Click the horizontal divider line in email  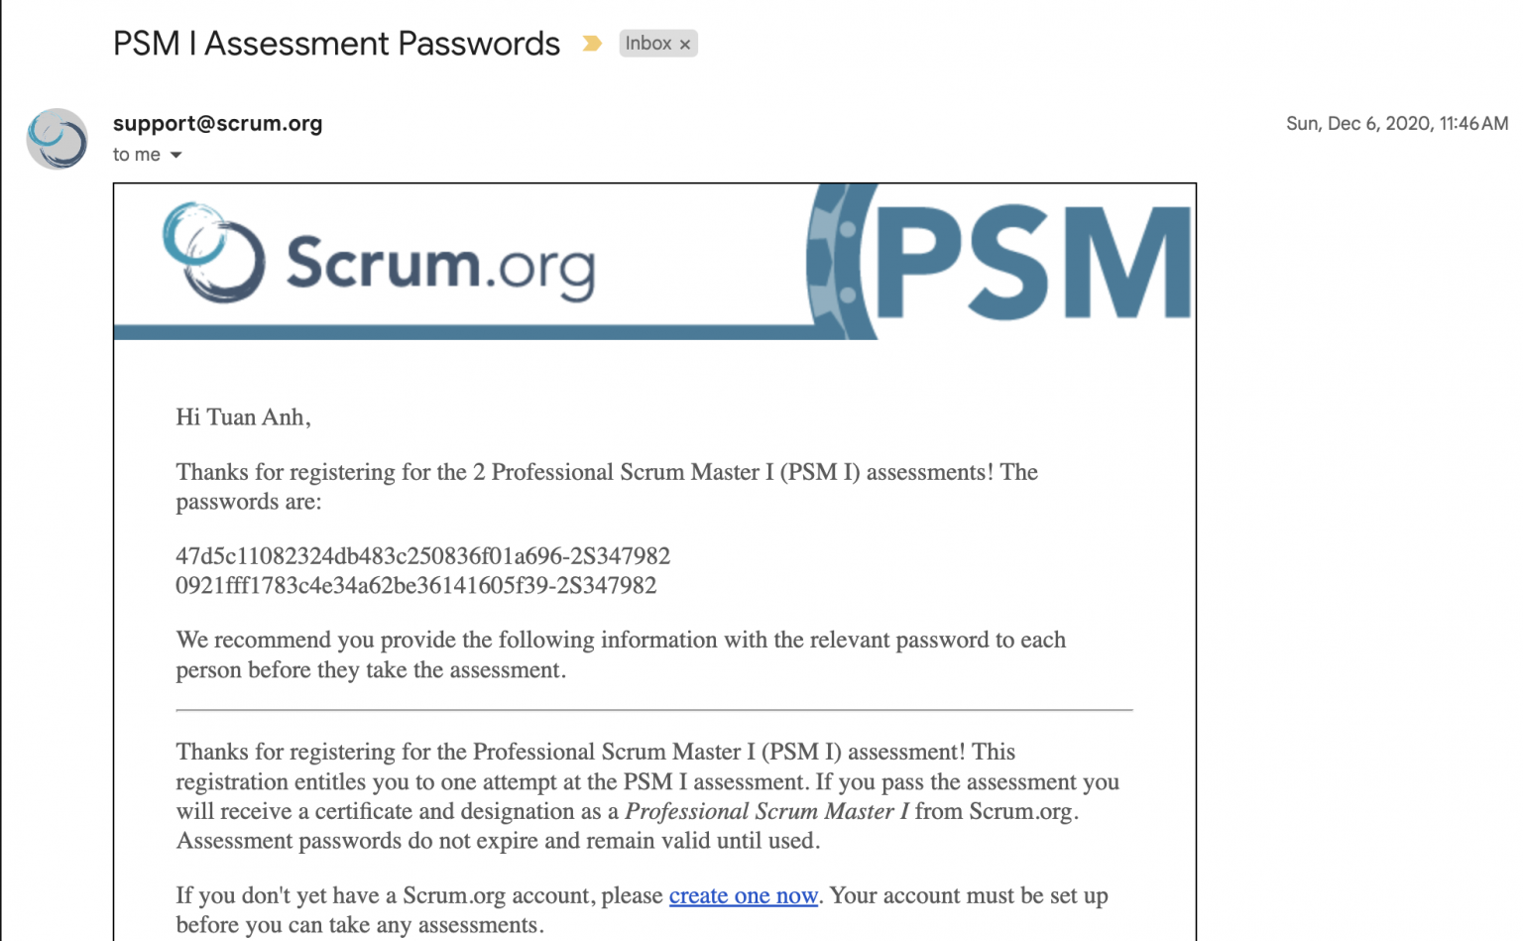click(653, 710)
